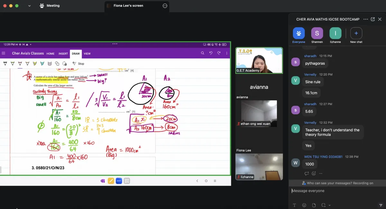Choose the shapes tool in Draw ribbon
The image size is (386, 209).
tap(57, 63)
